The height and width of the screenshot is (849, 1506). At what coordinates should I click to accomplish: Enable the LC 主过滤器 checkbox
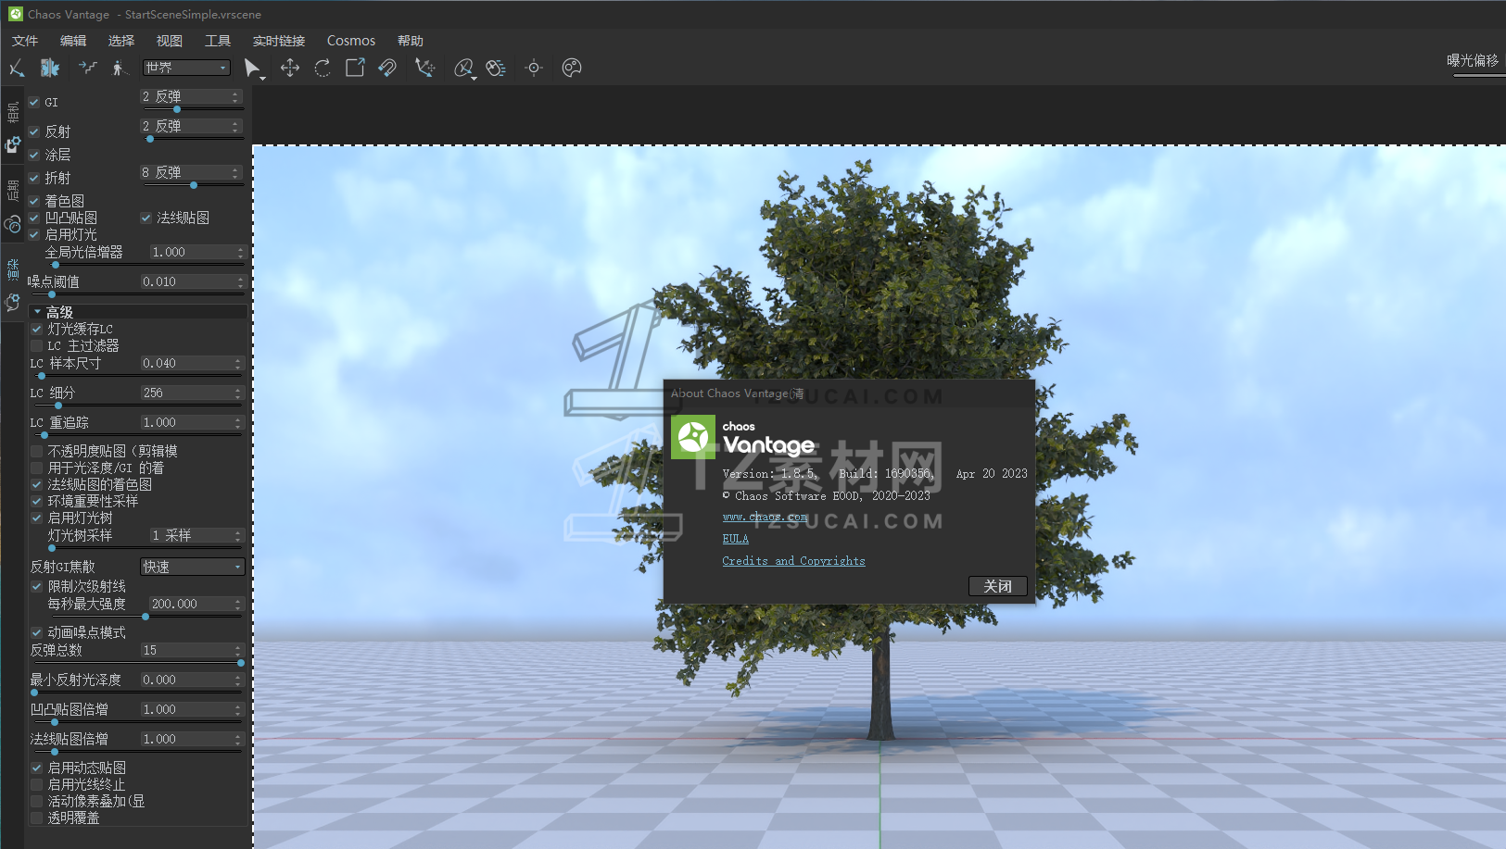coord(37,345)
